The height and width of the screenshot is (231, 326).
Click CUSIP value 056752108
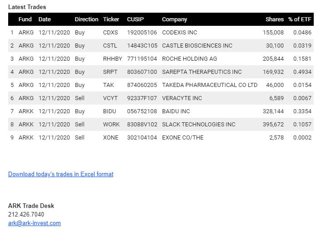coord(142,111)
